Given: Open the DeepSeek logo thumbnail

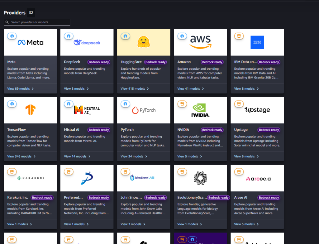Looking at the screenshot, I should pos(87,42).
